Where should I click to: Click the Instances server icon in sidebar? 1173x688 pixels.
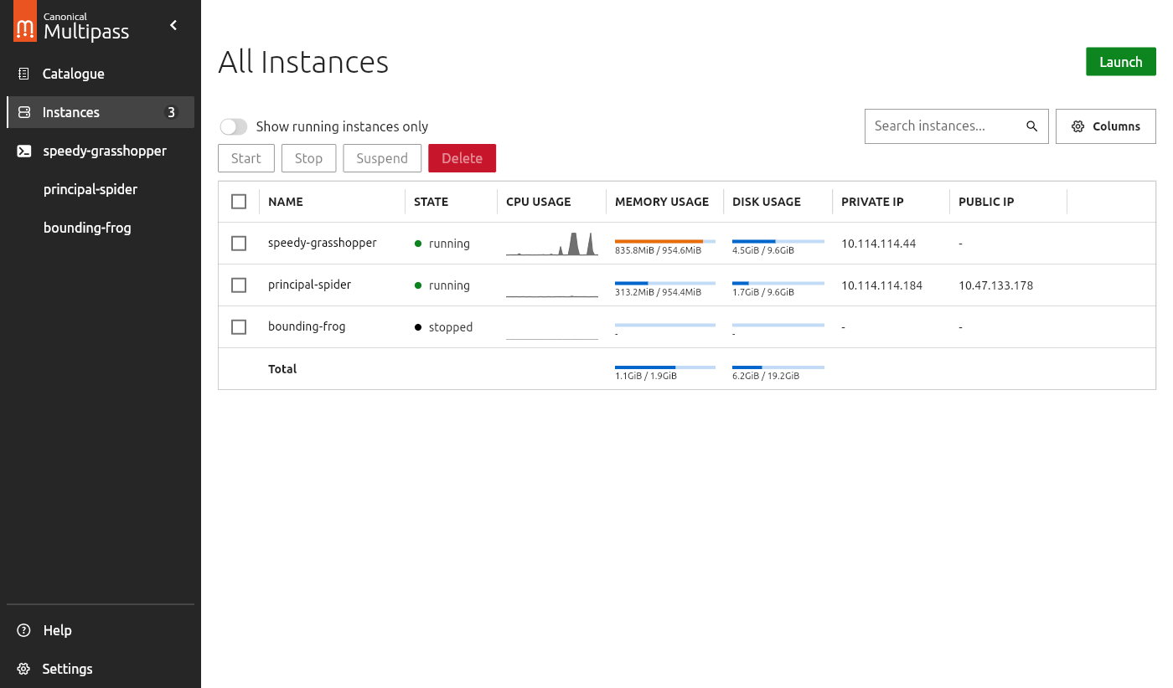coord(24,112)
